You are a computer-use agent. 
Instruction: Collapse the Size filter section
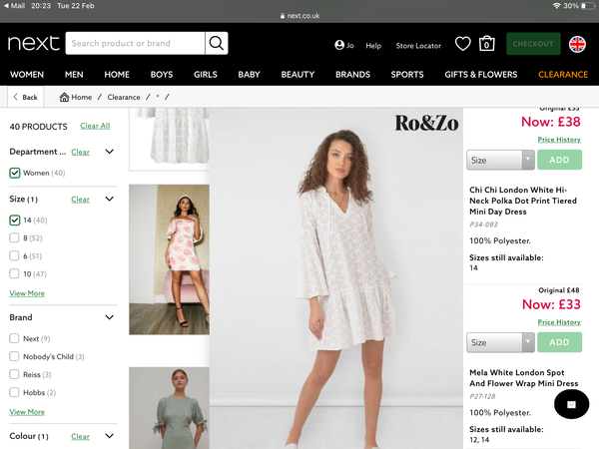click(x=109, y=199)
